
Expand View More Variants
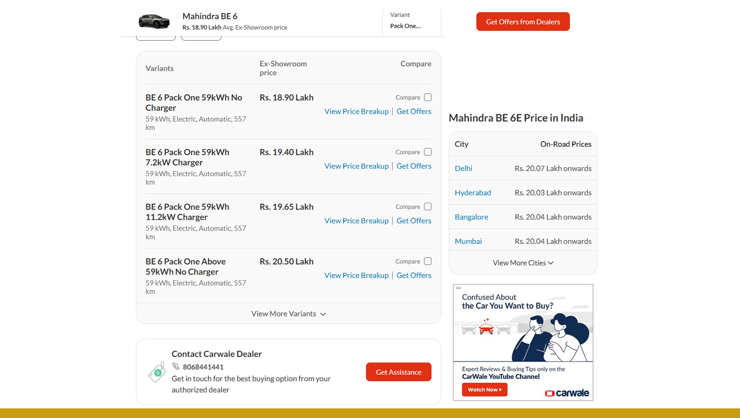[x=288, y=314]
